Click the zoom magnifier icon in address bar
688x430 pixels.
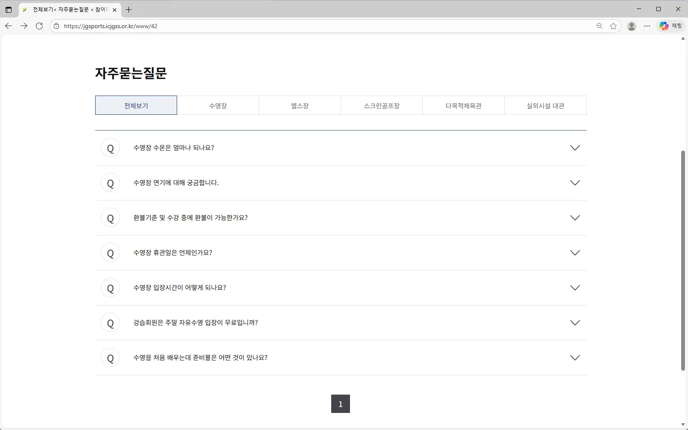[x=599, y=26]
